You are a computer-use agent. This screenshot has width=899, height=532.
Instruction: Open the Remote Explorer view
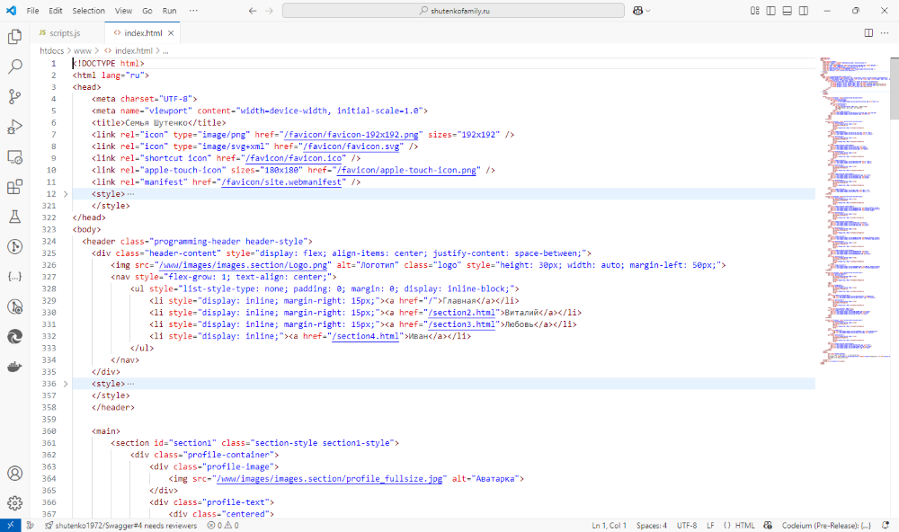13,156
